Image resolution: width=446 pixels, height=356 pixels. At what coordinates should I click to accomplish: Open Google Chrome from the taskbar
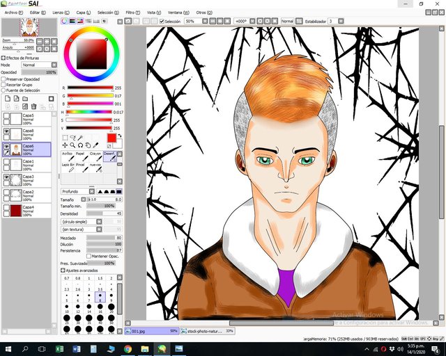tap(128, 349)
